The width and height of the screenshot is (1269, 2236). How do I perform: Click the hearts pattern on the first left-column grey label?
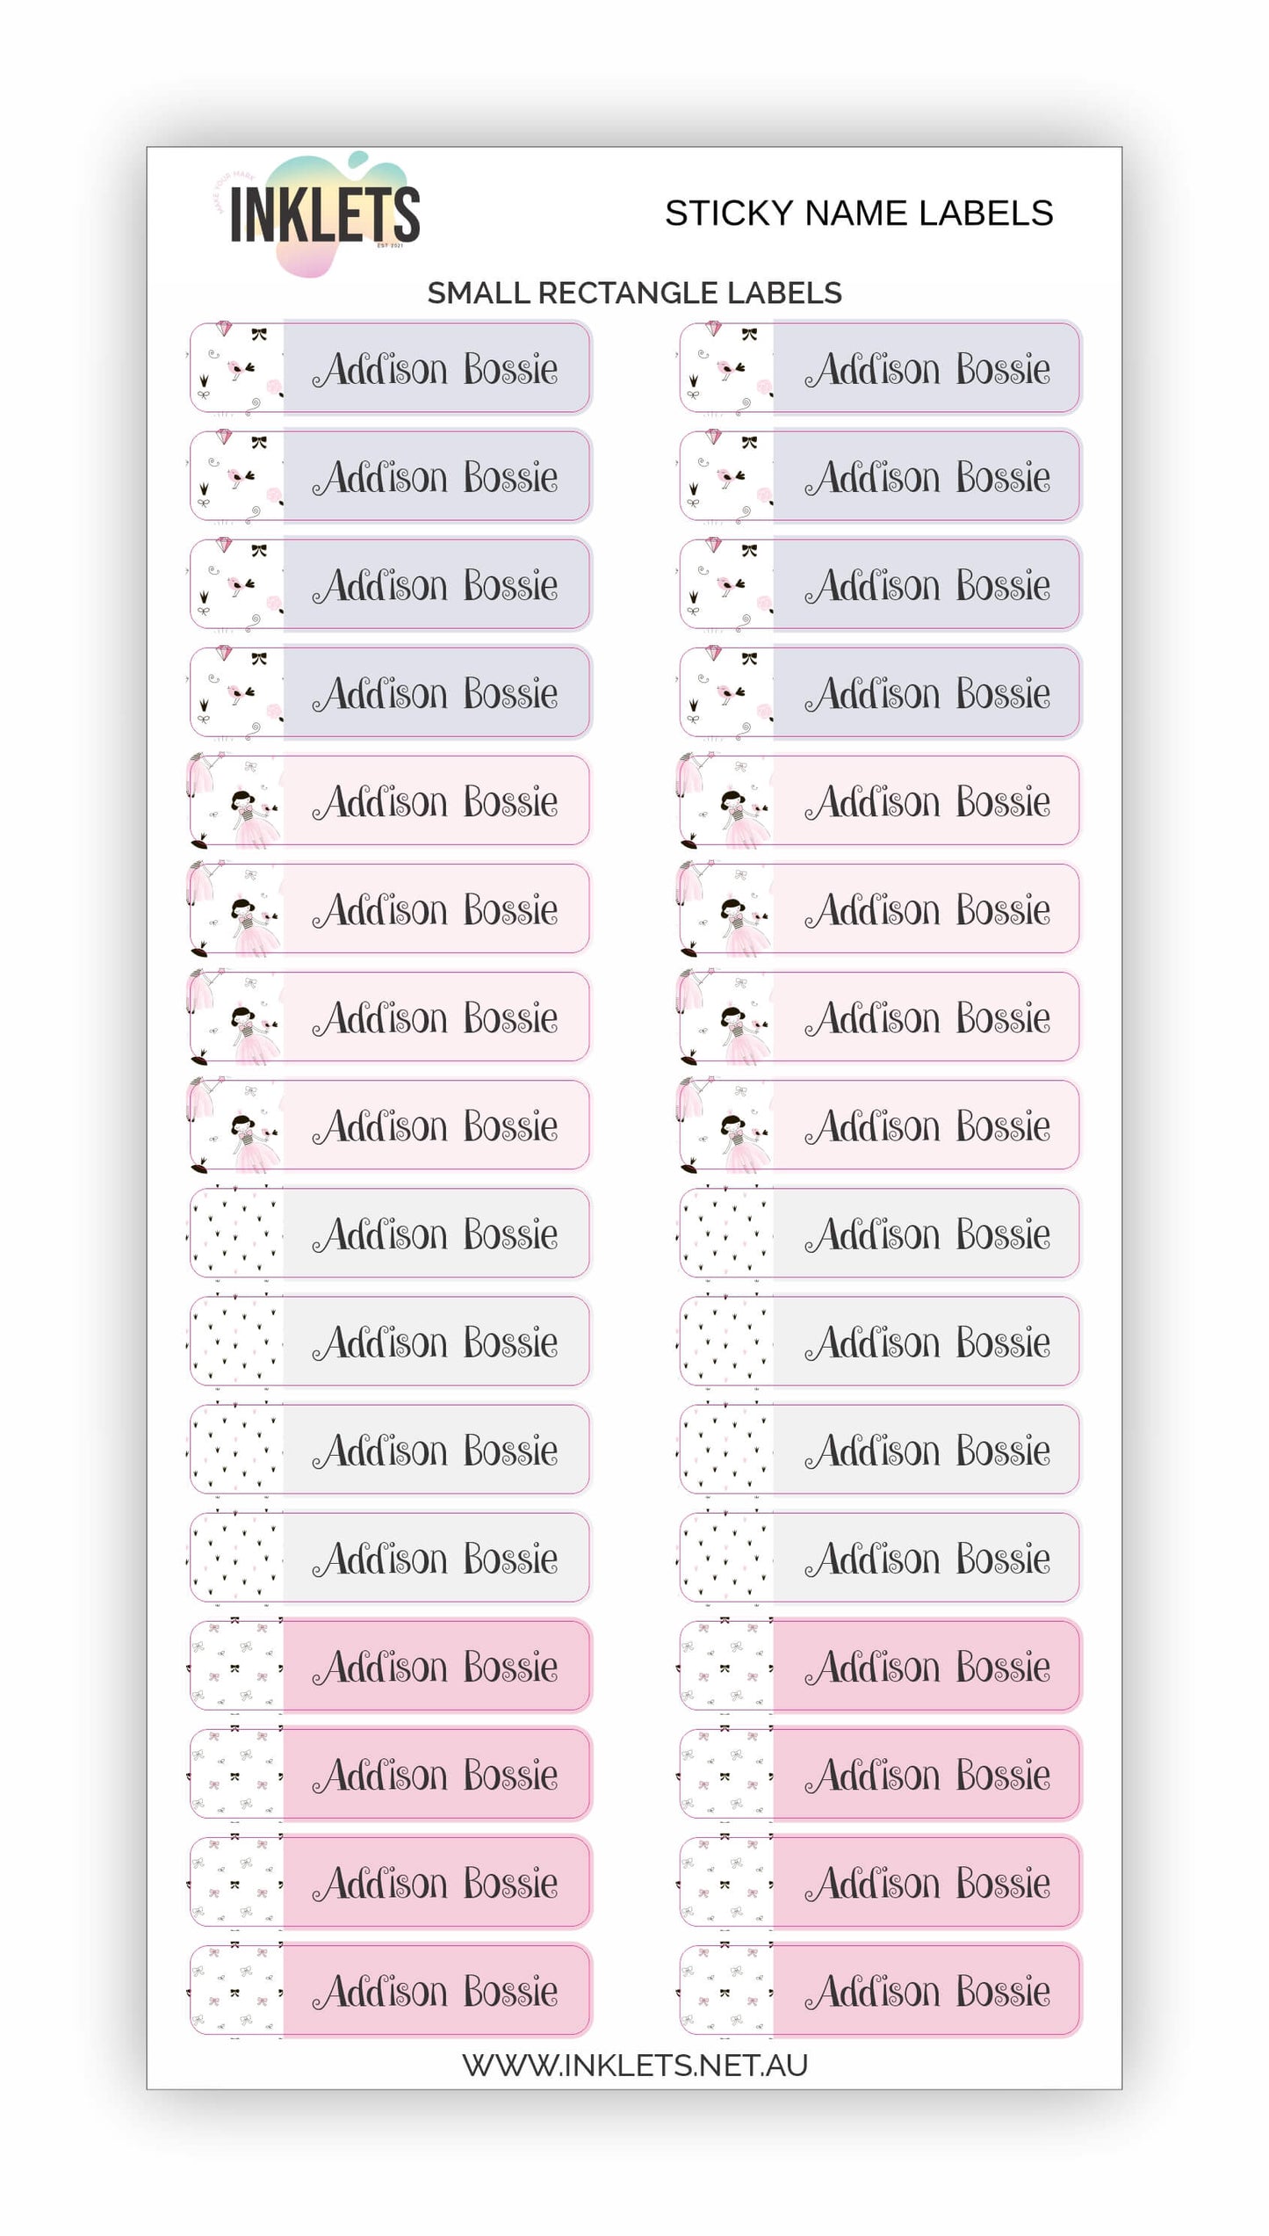[236, 1233]
